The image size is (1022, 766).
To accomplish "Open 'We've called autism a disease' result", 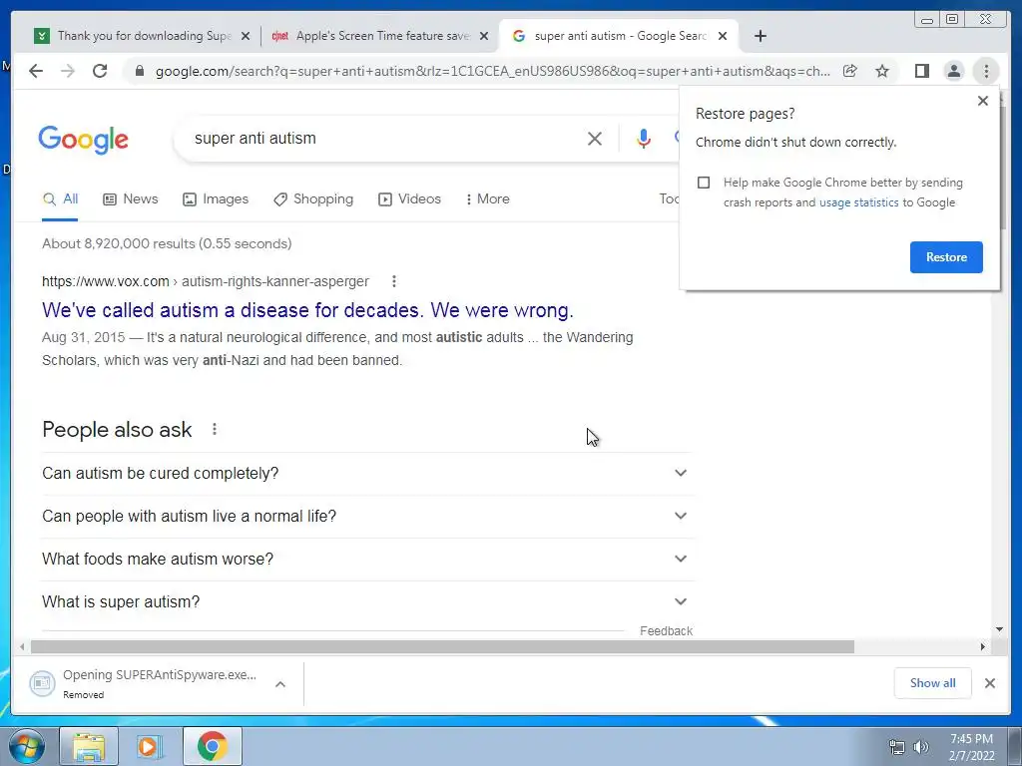I will click(x=307, y=310).
